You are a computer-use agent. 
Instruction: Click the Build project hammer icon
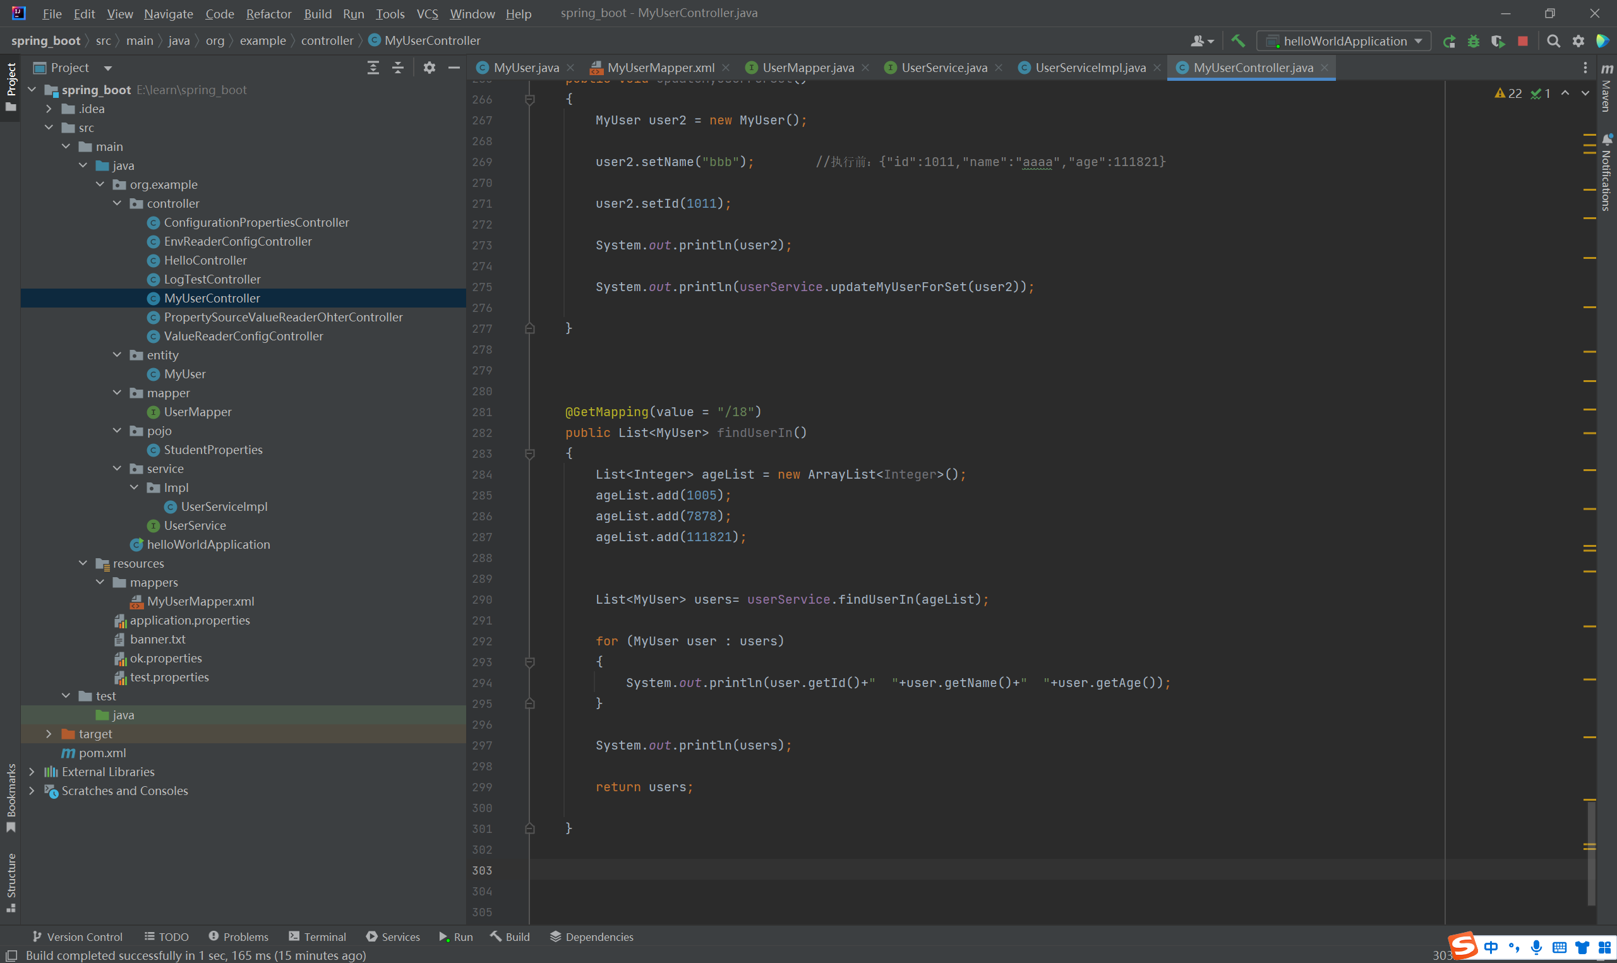pos(1237,41)
